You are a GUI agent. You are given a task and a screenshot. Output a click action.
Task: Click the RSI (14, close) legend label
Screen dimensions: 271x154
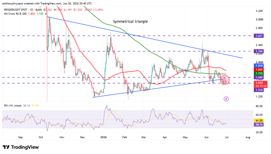click(x=13, y=105)
